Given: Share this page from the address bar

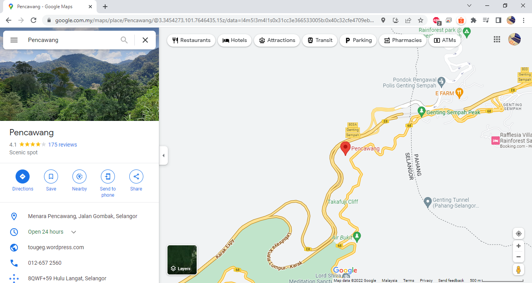Looking at the screenshot, I should pos(408,20).
